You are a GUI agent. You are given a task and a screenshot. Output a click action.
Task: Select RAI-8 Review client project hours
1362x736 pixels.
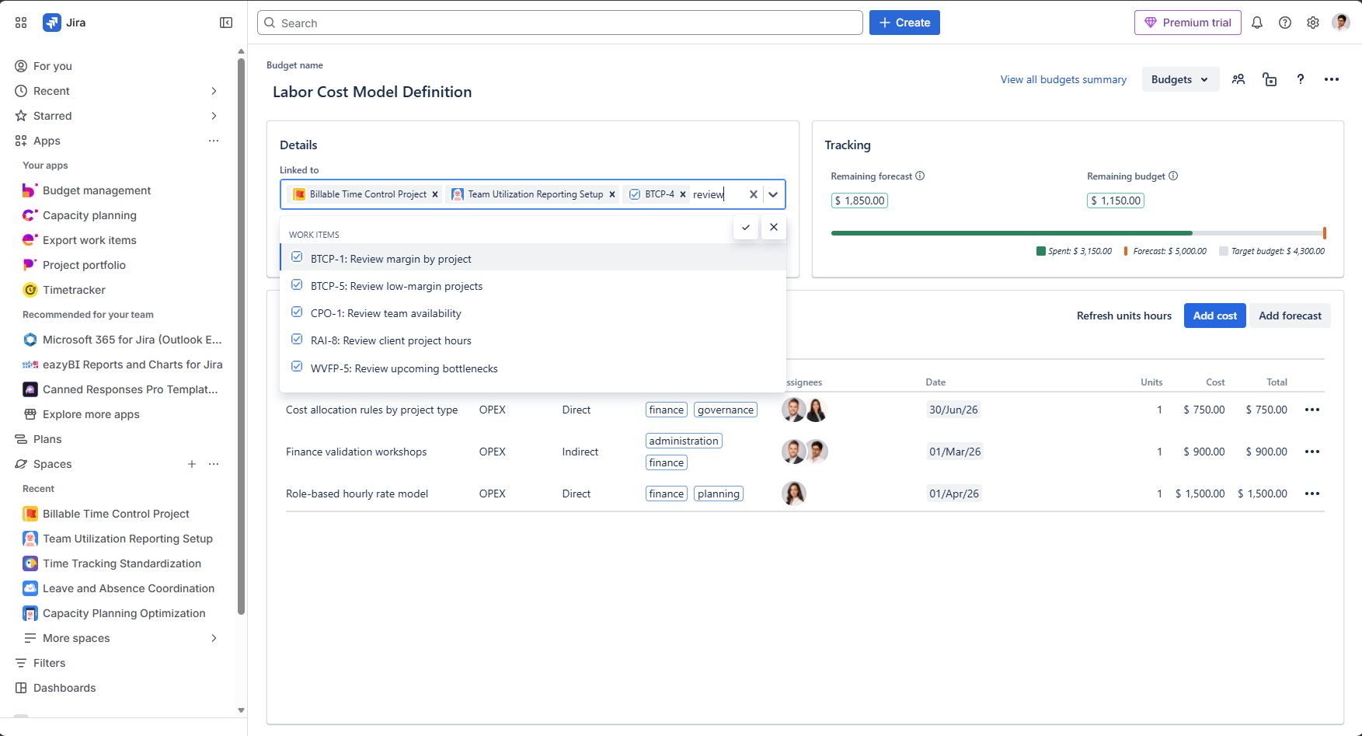pos(533,340)
